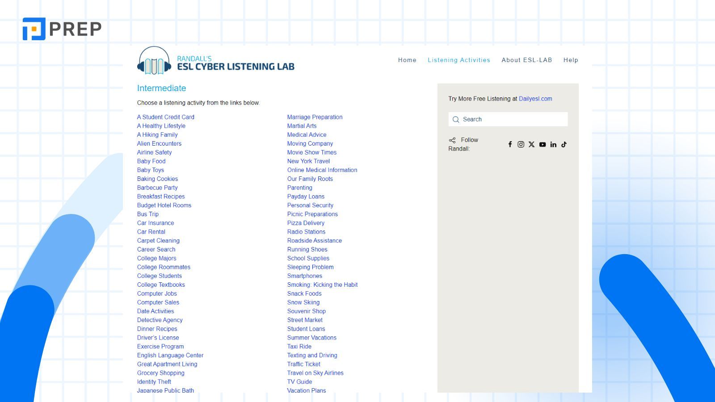Open Budget Hotel Rooms activity

point(164,205)
